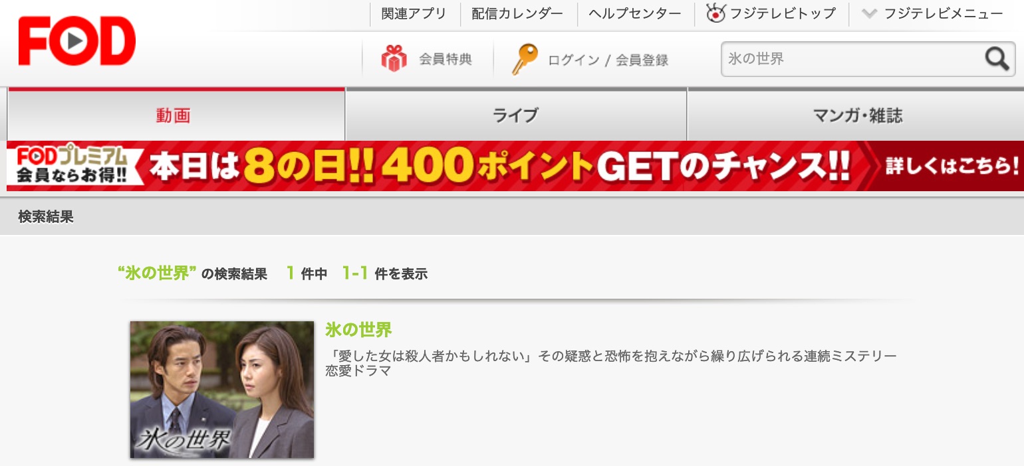Switch to the マンガ・雑誌 tab
1024x466 pixels.
pos(858,116)
